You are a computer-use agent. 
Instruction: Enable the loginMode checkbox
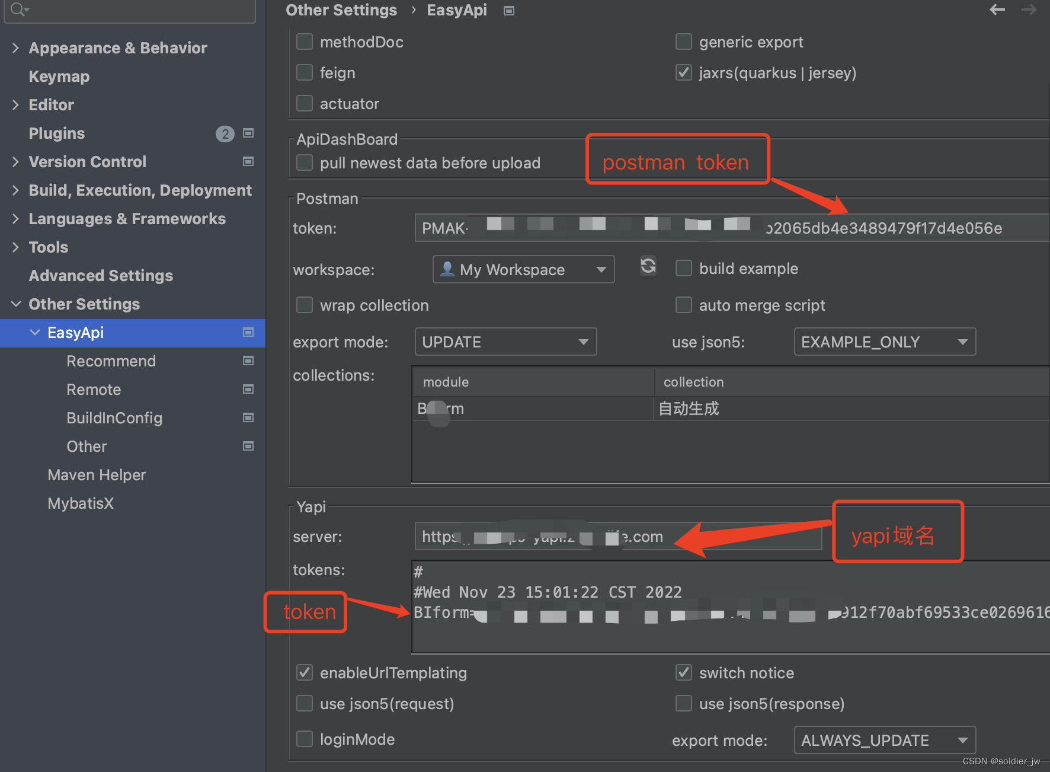(x=305, y=739)
